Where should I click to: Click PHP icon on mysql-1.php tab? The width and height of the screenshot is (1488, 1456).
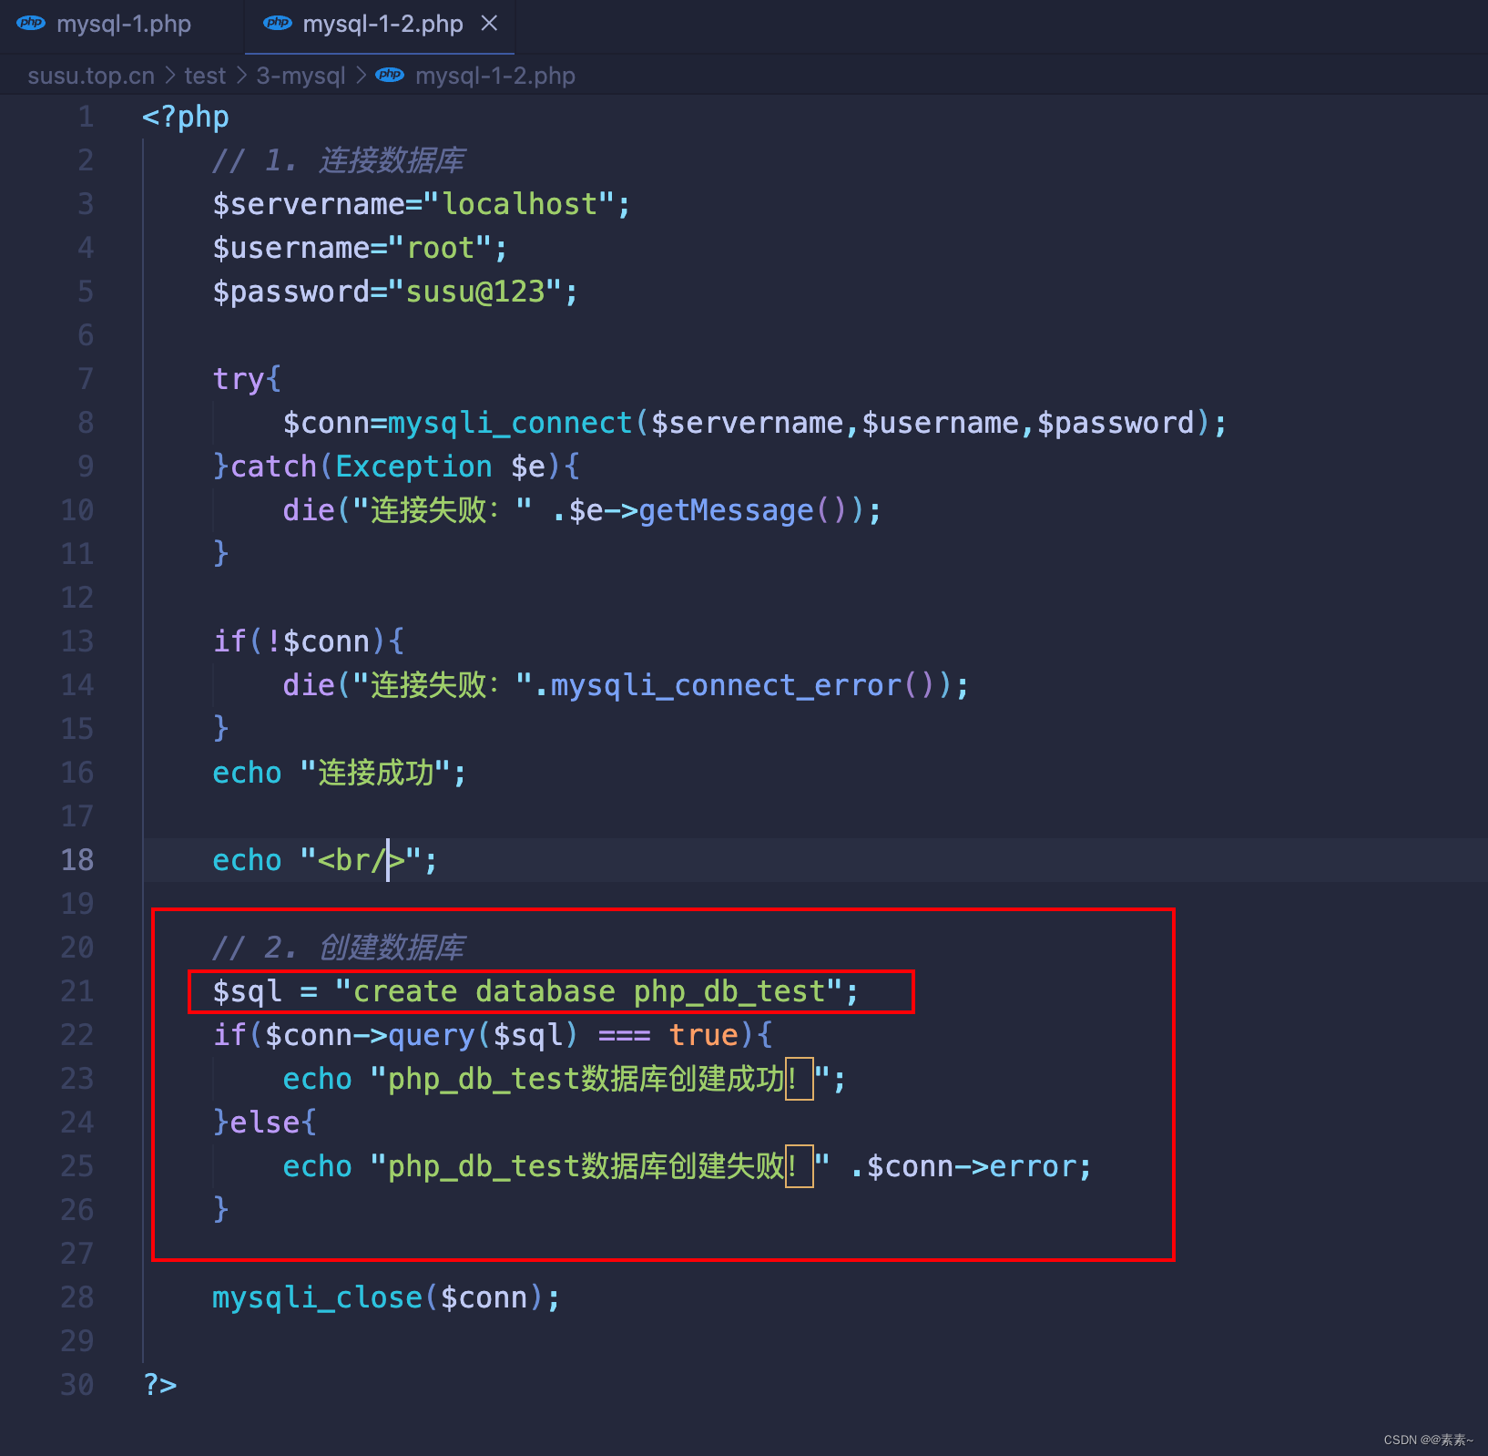tap(31, 24)
